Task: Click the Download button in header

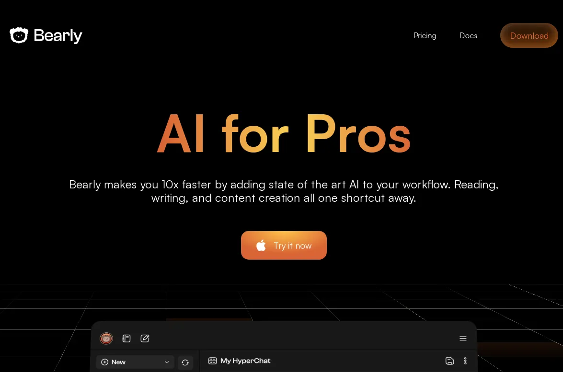Action: click(x=529, y=35)
